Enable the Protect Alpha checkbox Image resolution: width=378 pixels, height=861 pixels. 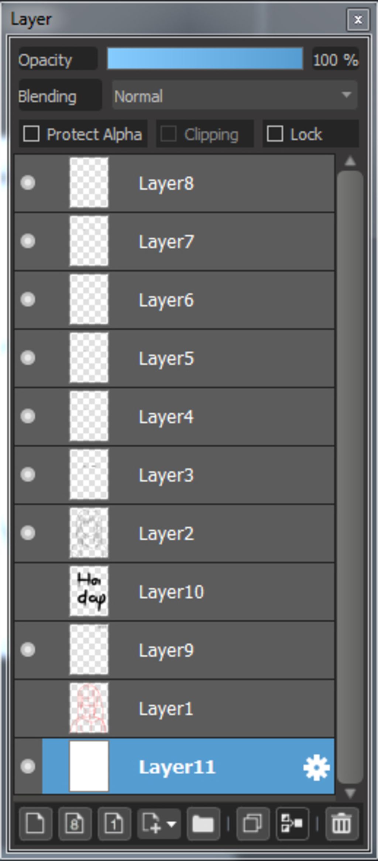coord(31,134)
